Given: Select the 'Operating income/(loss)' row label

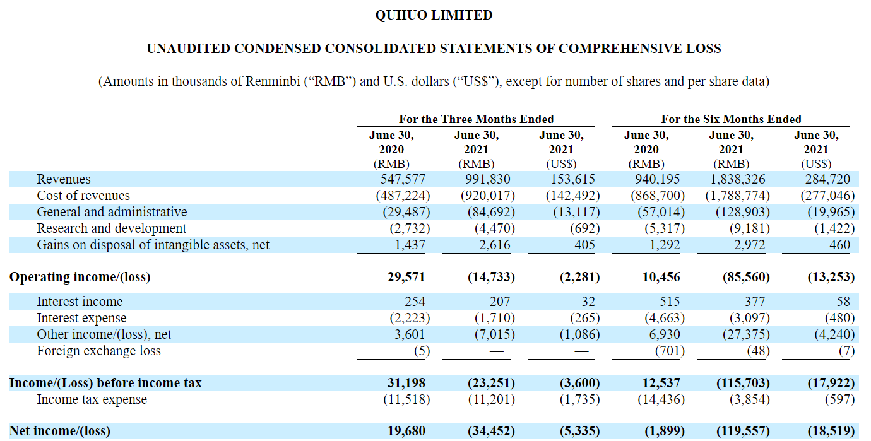Looking at the screenshot, I should click(80, 277).
